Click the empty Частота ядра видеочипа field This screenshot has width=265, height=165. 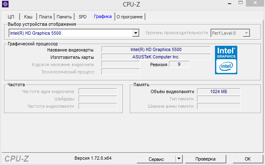click(98, 91)
